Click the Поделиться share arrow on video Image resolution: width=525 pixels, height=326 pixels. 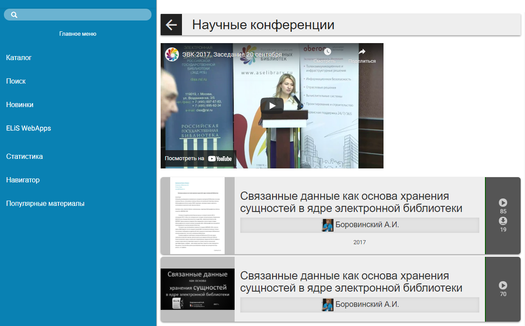[x=362, y=52]
